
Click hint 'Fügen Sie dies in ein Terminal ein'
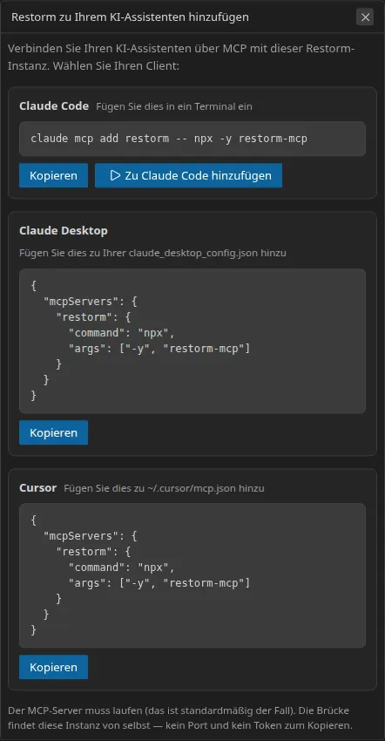[174, 106]
